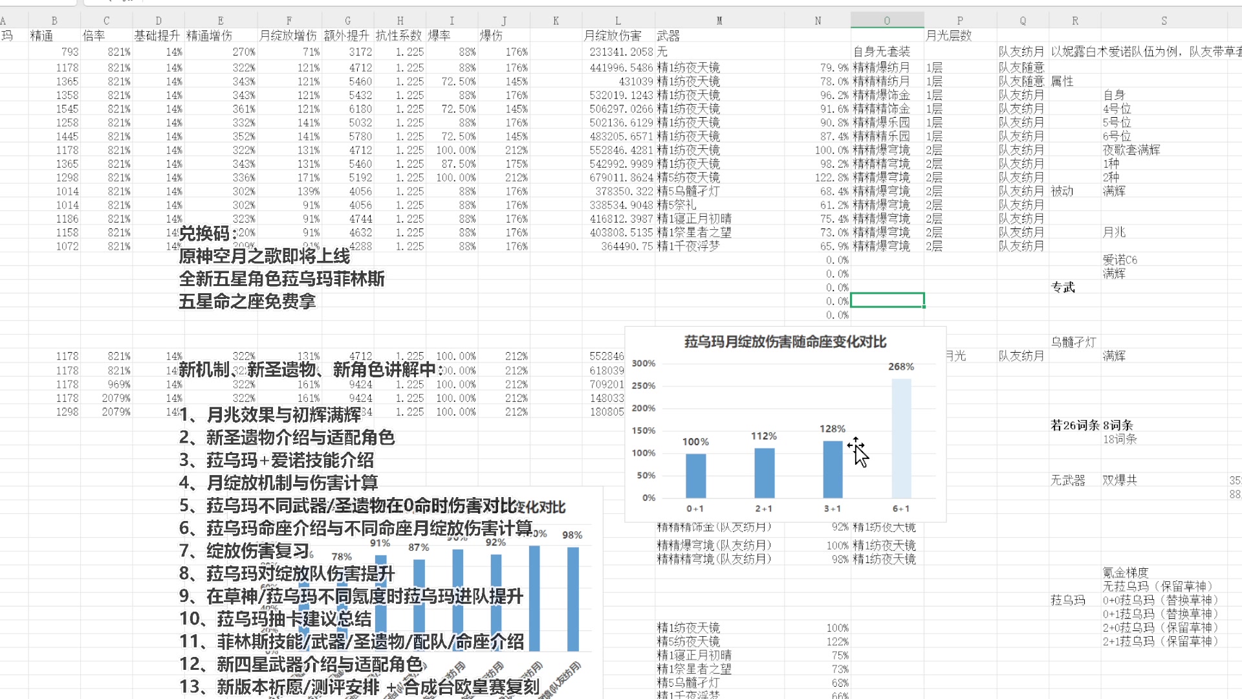Select column M header
Image resolution: width=1242 pixels, height=699 pixels.
tap(719, 21)
